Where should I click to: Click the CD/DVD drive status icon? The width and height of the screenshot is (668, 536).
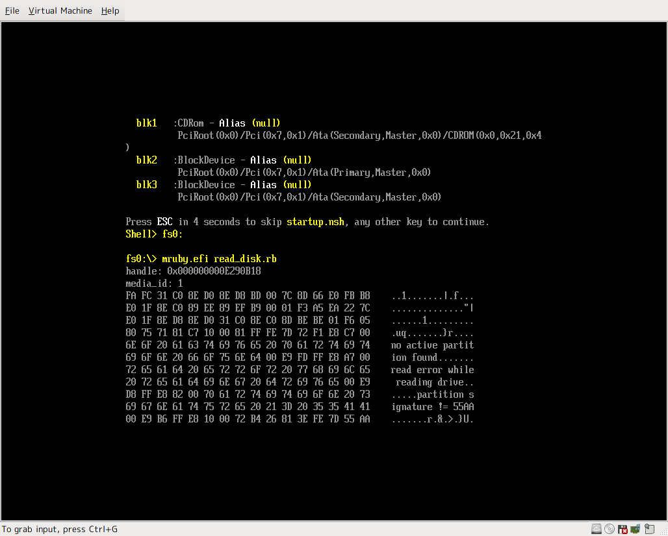[x=609, y=529]
